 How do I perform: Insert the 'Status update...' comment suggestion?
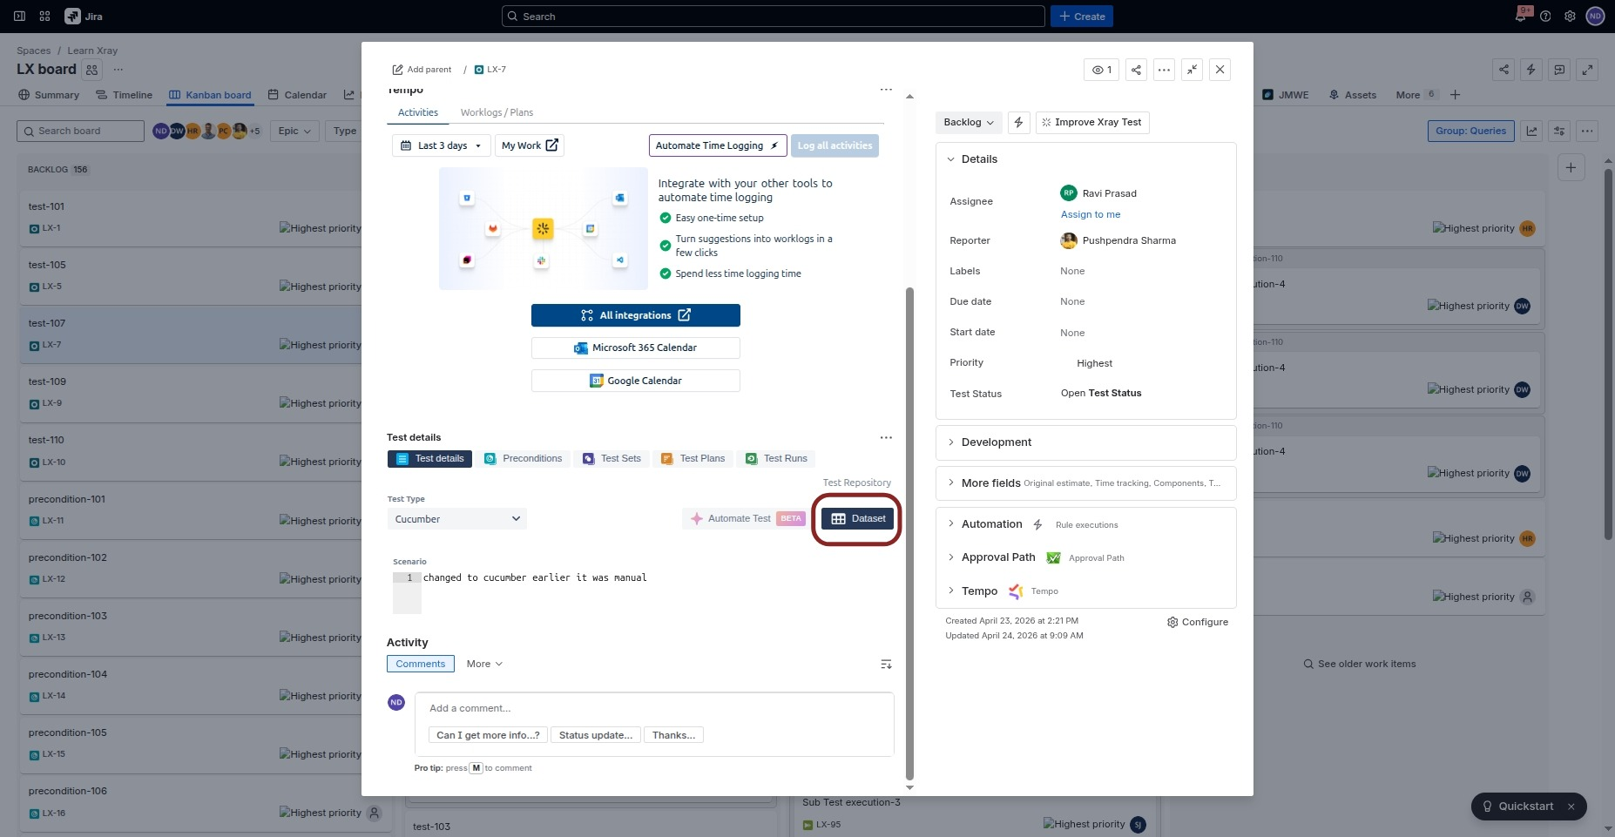596,736
